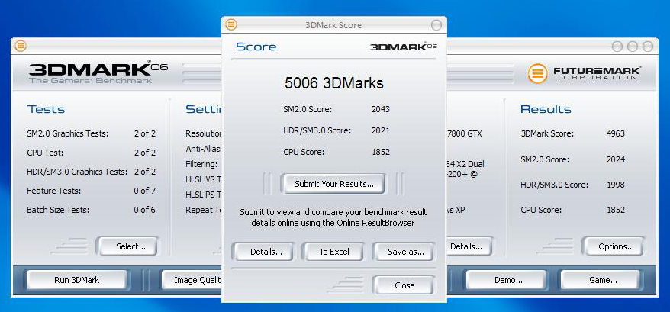The height and width of the screenshot is (312, 670).
Task: Click 3DMark Score value 4963 in Results
Action: coord(615,133)
